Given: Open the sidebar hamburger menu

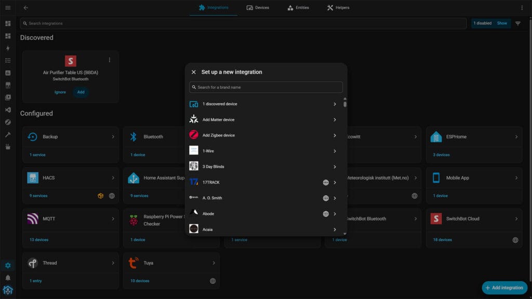Looking at the screenshot, I should pyautogui.click(x=8, y=7).
